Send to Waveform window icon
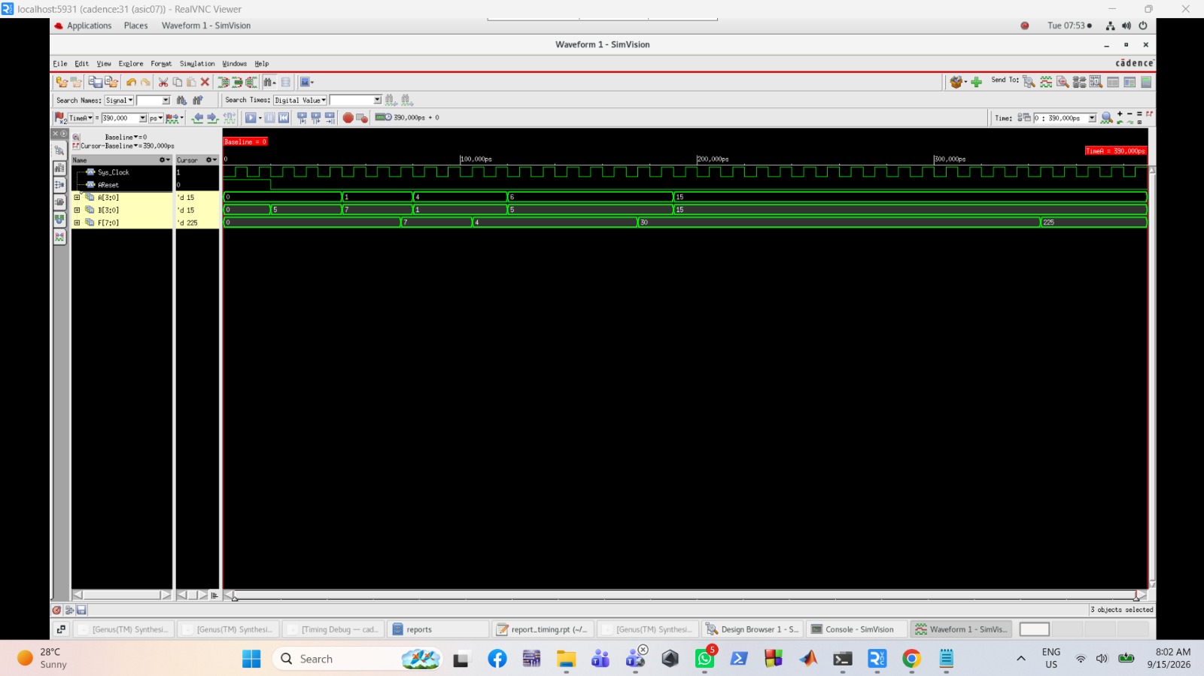Image resolution: width=1204 pixels, height=676 pixels. pos(1046,82)
